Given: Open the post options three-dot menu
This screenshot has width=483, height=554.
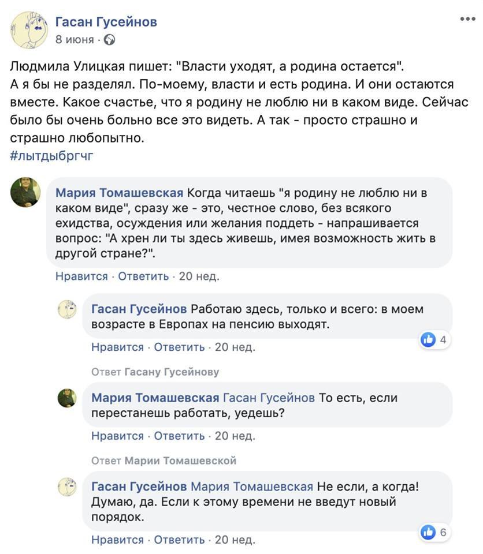Looking at the screenshot, I should [x=467, y=19].
